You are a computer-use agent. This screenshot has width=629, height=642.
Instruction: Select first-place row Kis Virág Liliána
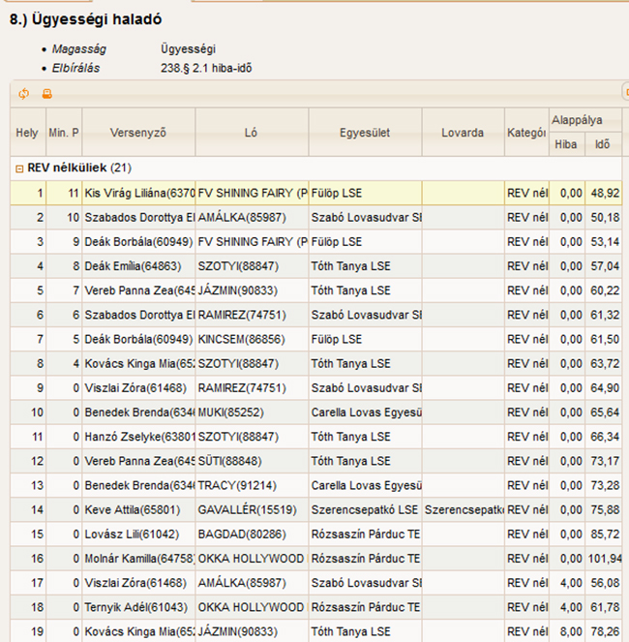pyautogui.click(x=139, y=193)
